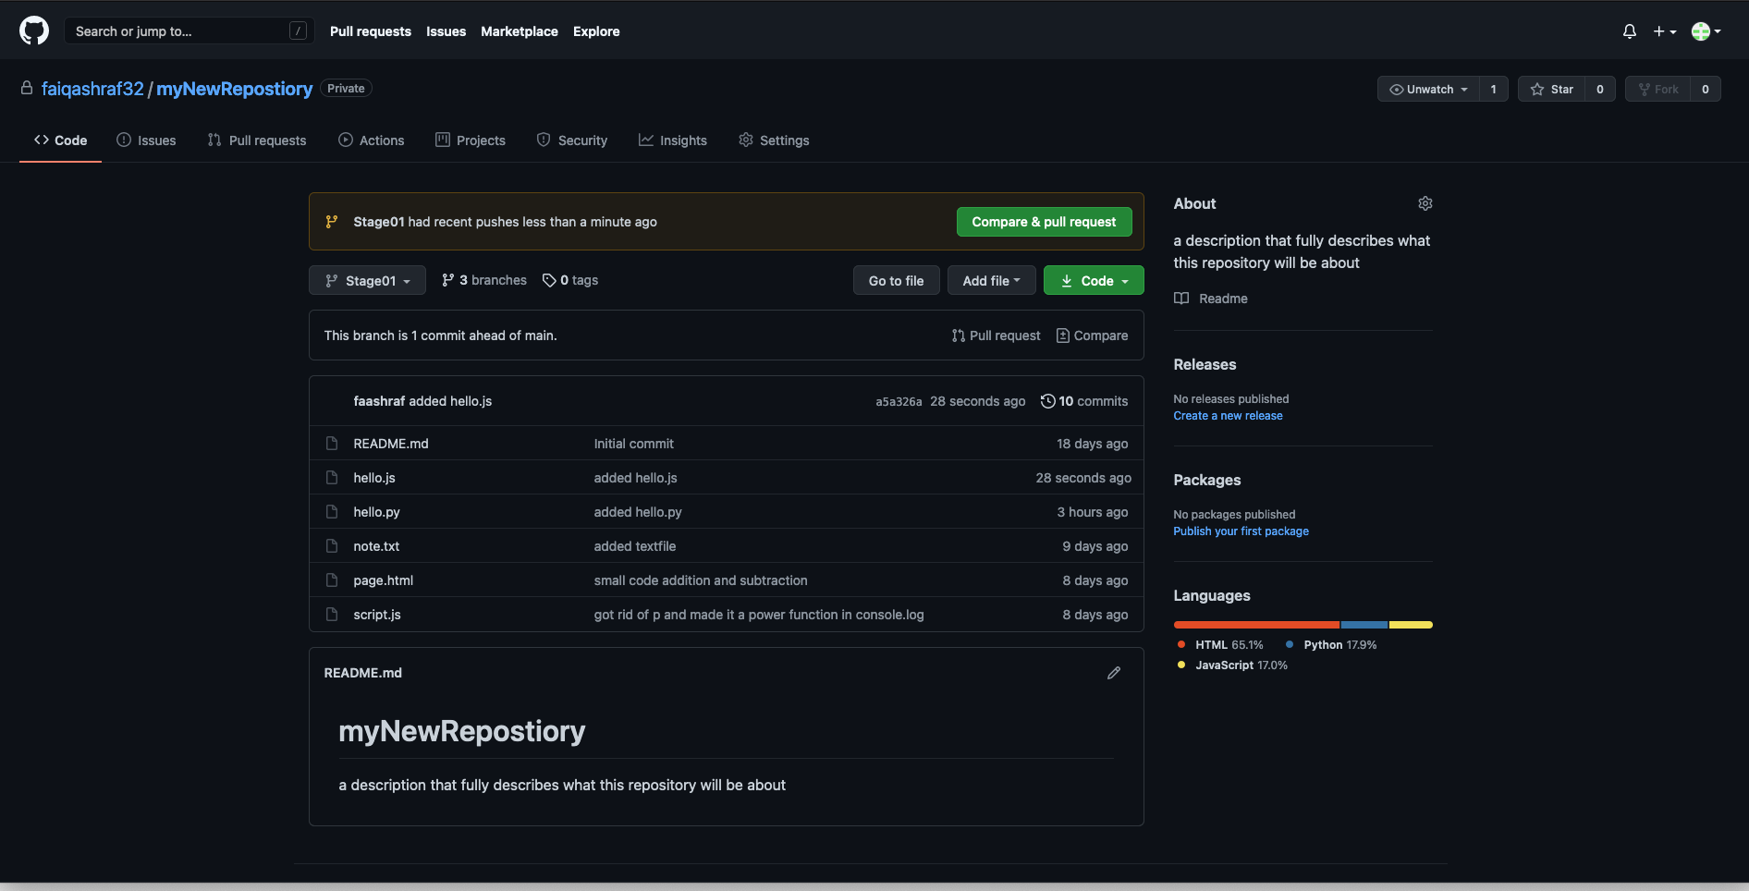Open global Issues in the top navigation

446,31
